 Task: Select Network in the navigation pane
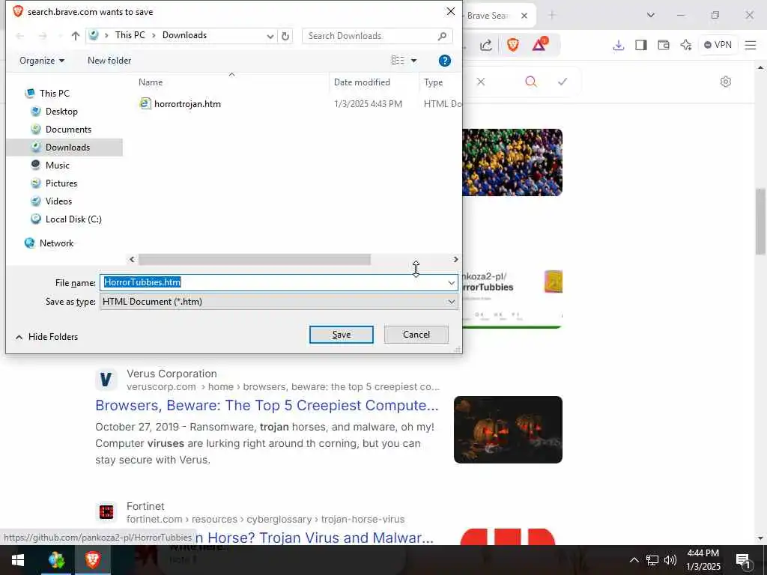tap(56, 243)
